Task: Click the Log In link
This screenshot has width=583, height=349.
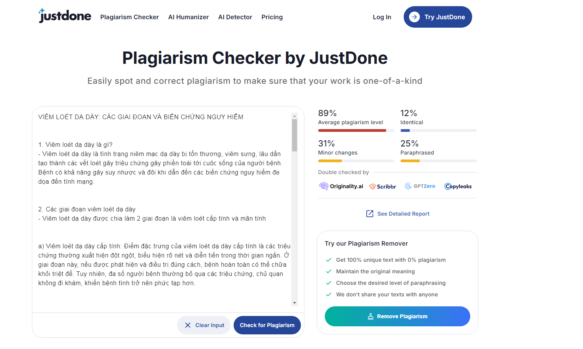Action: [382, 17]
